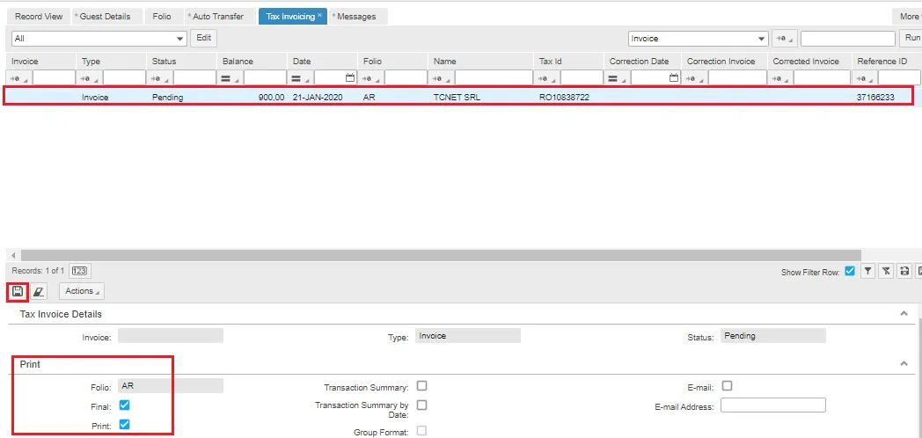Open the Folio tab
The height and width of the screenshot is (438, 922).
(x=162, y=17)
